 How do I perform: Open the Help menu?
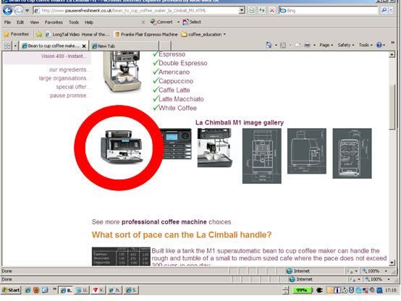pos(89,22)
